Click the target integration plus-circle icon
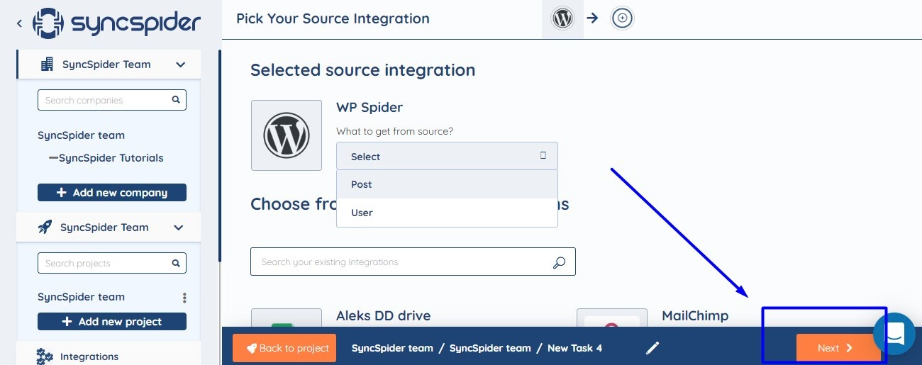 pyautogui.click(x=622, y=18)
